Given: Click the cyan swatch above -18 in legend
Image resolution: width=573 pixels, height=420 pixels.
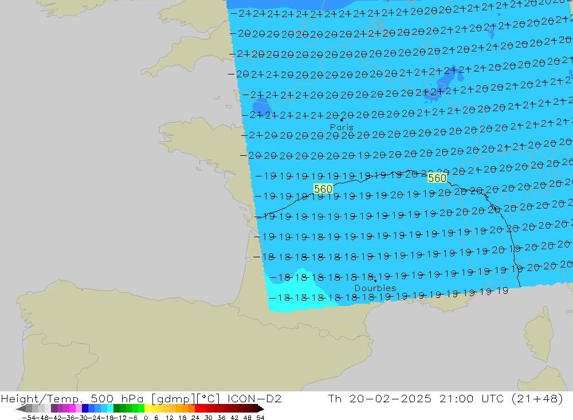Looking at the screenshot, I should coord(110,409).
